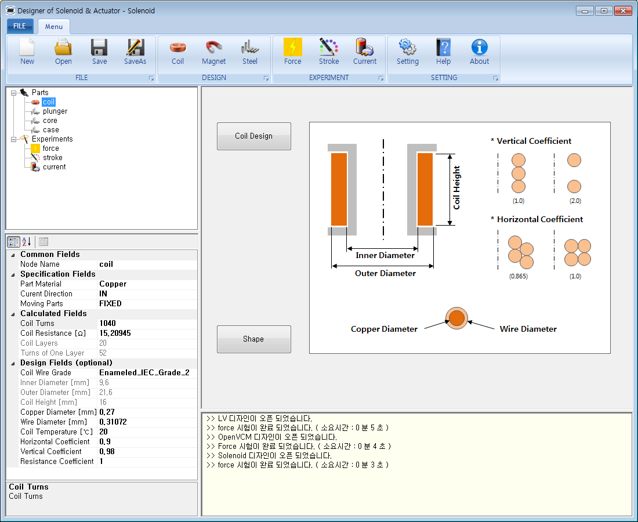Toggle Categorized view in property grid
This screenshot has height=522, width=638.
pos(13,242)
